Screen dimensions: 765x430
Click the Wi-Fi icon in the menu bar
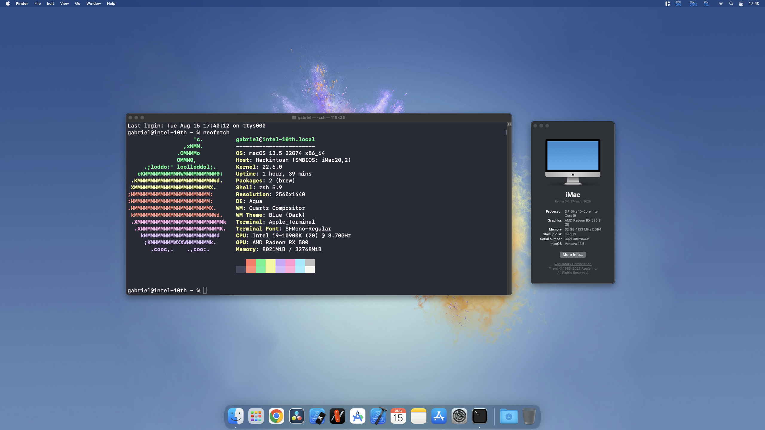coord(721,4)
